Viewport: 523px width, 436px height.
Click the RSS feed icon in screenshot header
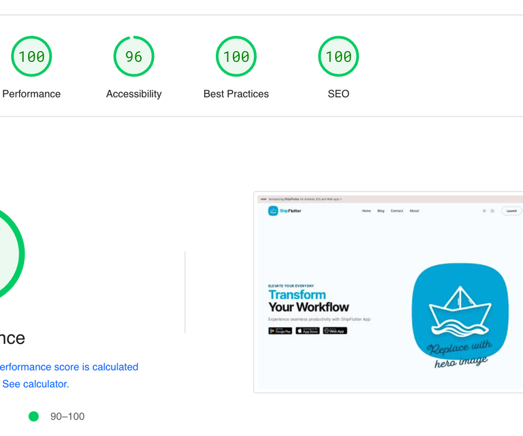tap(492, 211)
